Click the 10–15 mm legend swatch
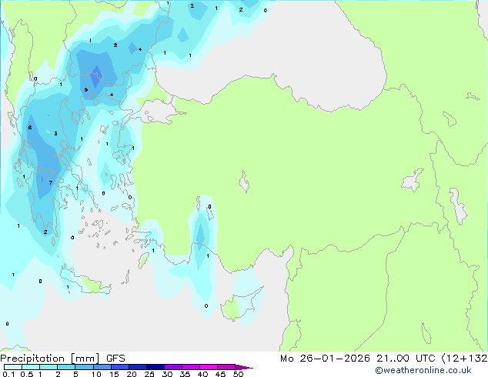 102,367
